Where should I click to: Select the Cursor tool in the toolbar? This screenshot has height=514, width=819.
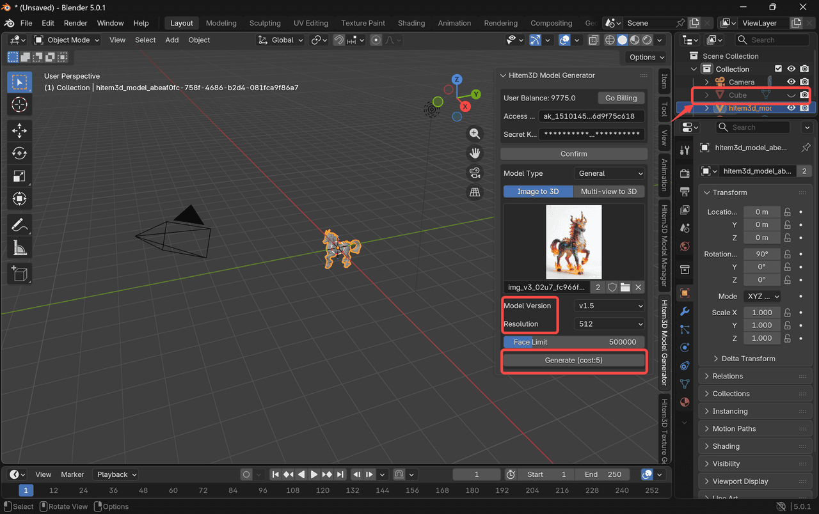click(x=19, y=105)
